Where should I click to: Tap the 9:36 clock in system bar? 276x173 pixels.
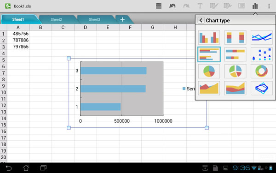tap(241, 168)
